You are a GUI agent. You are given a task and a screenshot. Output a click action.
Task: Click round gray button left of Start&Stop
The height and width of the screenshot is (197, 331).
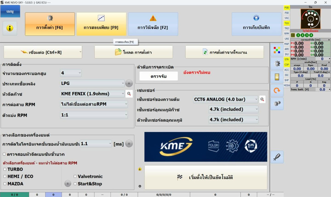67,184
